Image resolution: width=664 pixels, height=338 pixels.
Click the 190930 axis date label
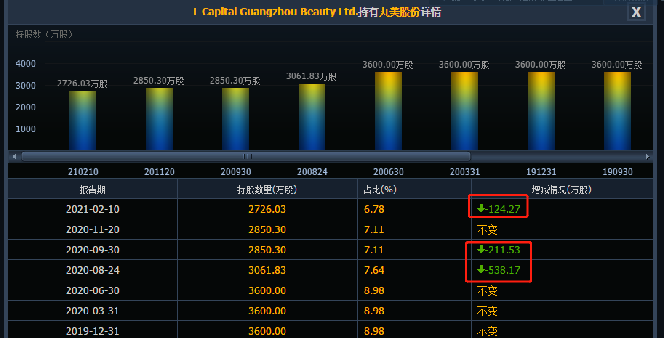coord(617,172)
